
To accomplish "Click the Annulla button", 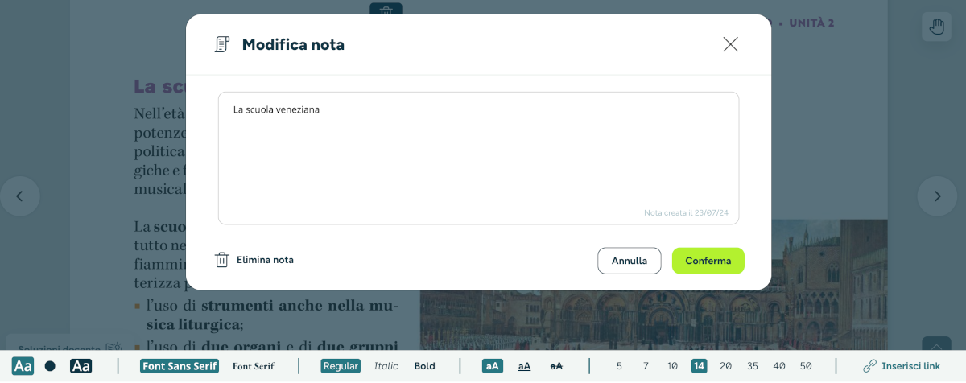I will (x=630, y=261).
